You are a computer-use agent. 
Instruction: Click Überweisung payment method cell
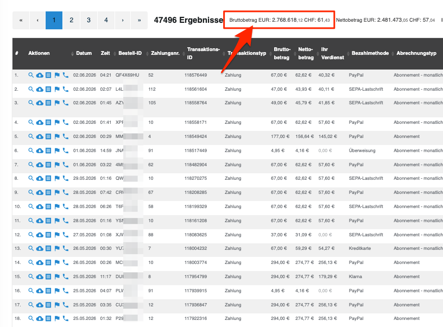[362, 150]
